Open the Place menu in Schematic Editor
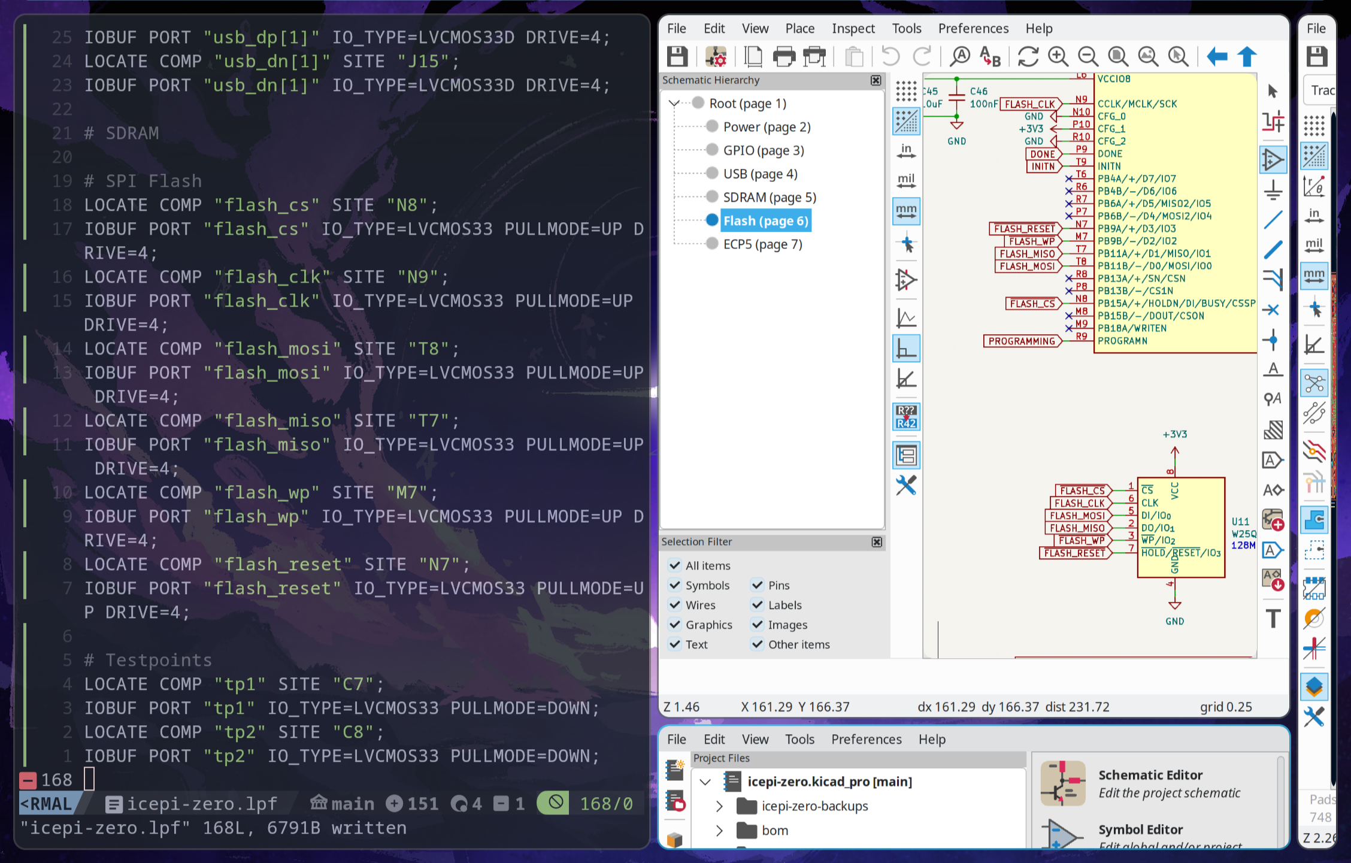This screenshot has width=1351, height=863. tap(799, 28)
